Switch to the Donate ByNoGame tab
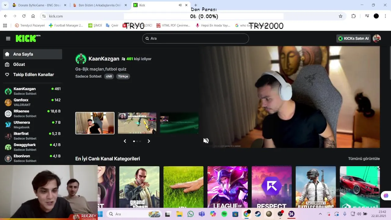The height and width of the screenshot is (220, 391). [x=39, y=5]
